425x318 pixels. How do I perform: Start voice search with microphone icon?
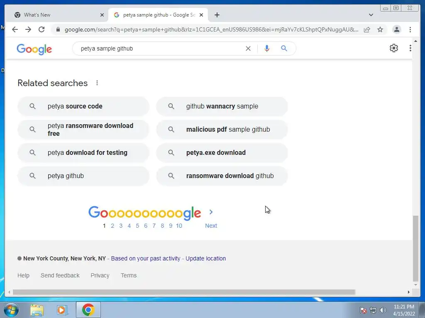[x=267, y=48]
